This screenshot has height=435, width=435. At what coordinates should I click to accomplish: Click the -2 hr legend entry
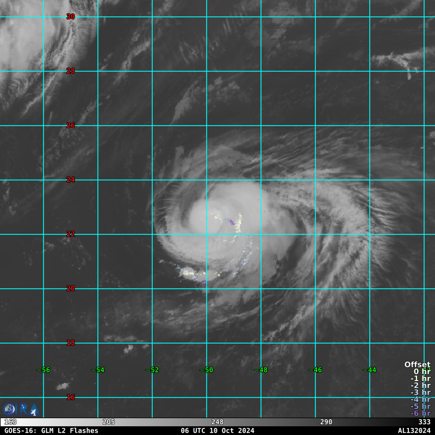click(x=420, y=386)
